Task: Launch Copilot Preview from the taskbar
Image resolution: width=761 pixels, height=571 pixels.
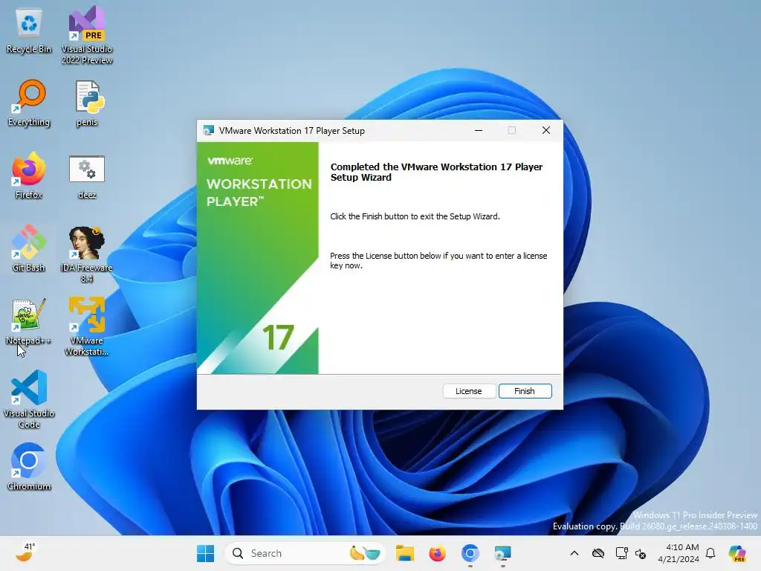Action: [x=737, y=553]
